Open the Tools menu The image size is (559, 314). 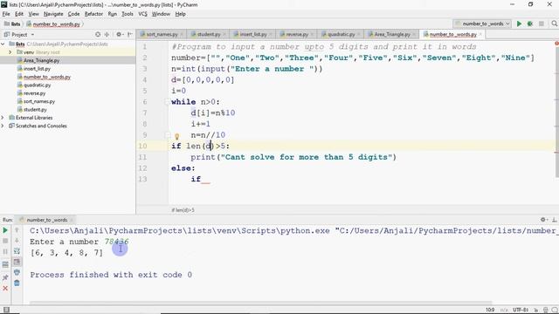click(128, 14)
